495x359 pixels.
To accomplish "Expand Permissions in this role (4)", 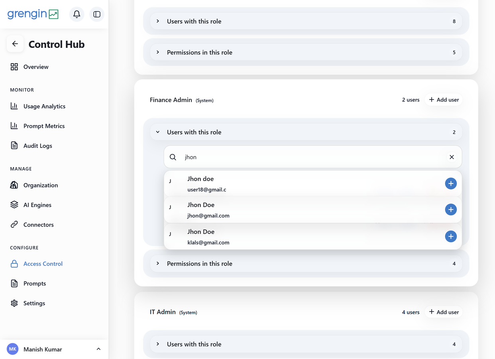I will [306, 264].
